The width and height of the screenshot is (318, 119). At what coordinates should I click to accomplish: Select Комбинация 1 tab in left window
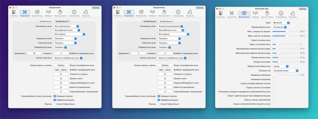pos(46,21)
